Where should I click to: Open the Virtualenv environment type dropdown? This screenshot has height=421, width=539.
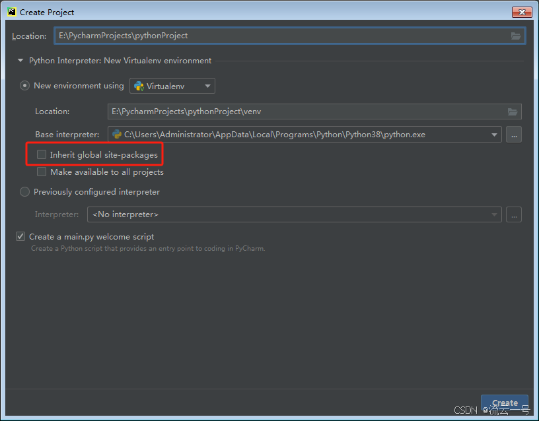[x=172, y=86]
